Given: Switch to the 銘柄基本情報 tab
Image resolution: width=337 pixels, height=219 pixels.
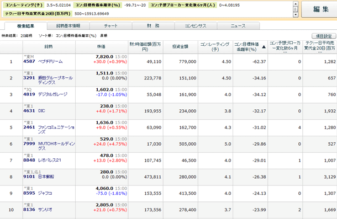Looking at the screenshot, I should pyautogui.click(x=68, y=26).
